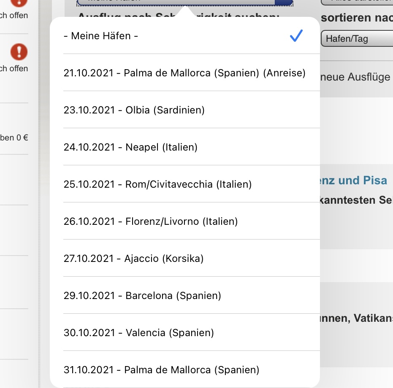393x388 pixels.
Task: Click the blue checkmark beside Meine Häfen
Action: tap(296, 36)
